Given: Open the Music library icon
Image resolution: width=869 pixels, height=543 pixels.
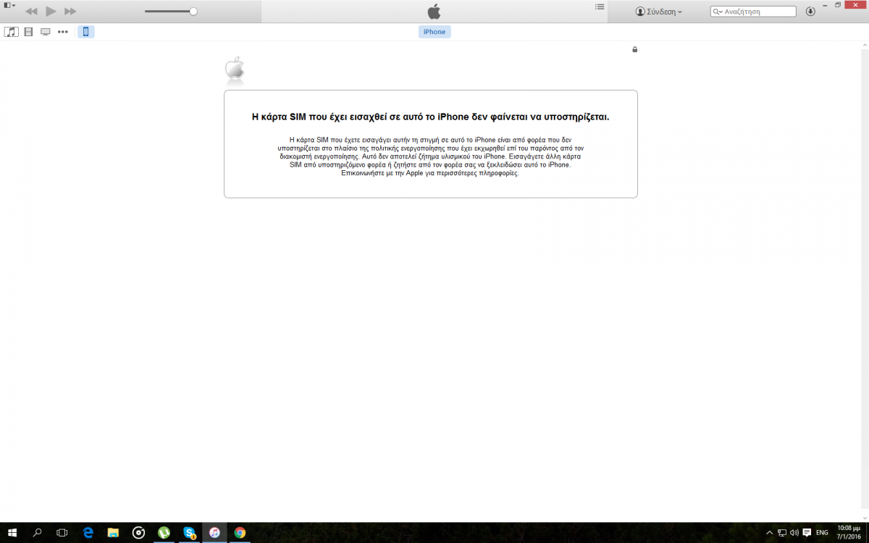Looking at the screenshot, I should point(11,32).
